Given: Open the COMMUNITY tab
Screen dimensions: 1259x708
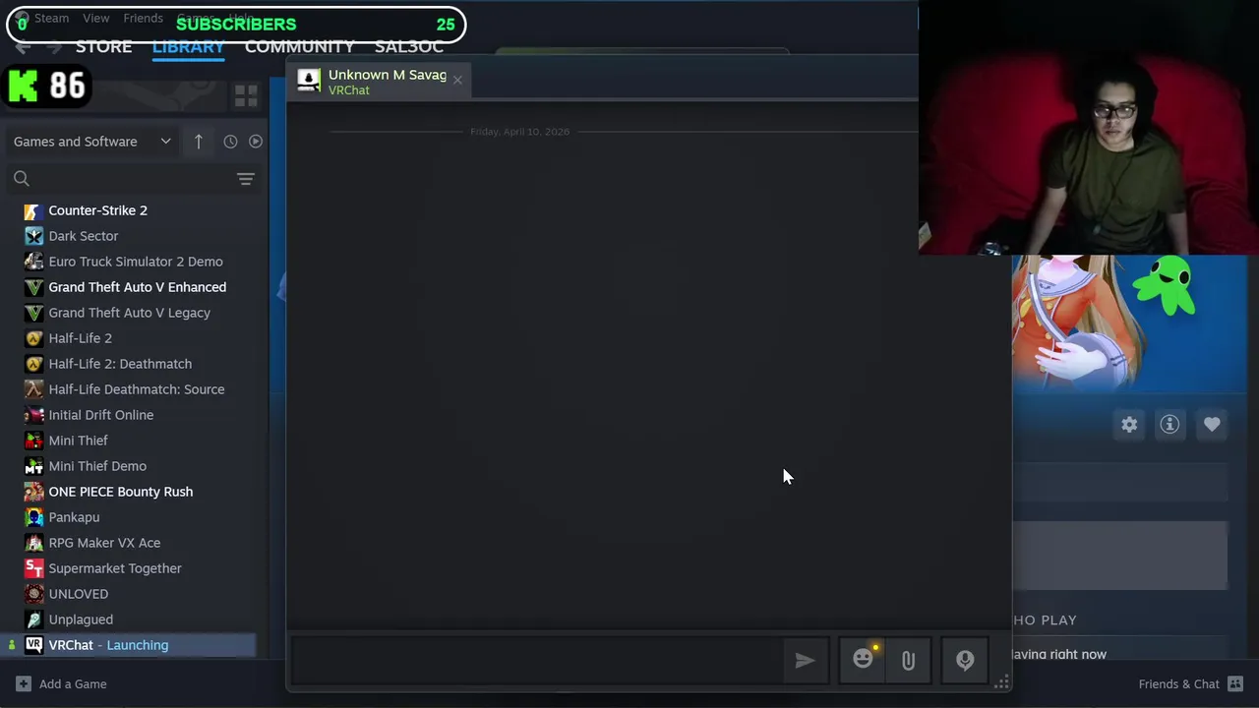Looking at the screenshot, I should (x=299, y=47).
